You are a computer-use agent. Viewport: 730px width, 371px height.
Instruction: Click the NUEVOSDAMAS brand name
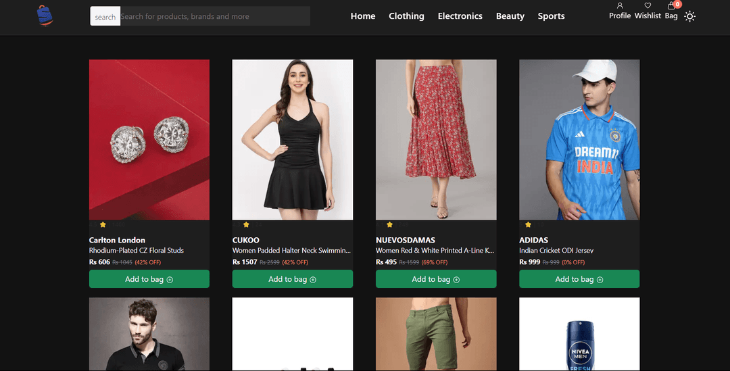pyautogui.click(x=406, y=240)
